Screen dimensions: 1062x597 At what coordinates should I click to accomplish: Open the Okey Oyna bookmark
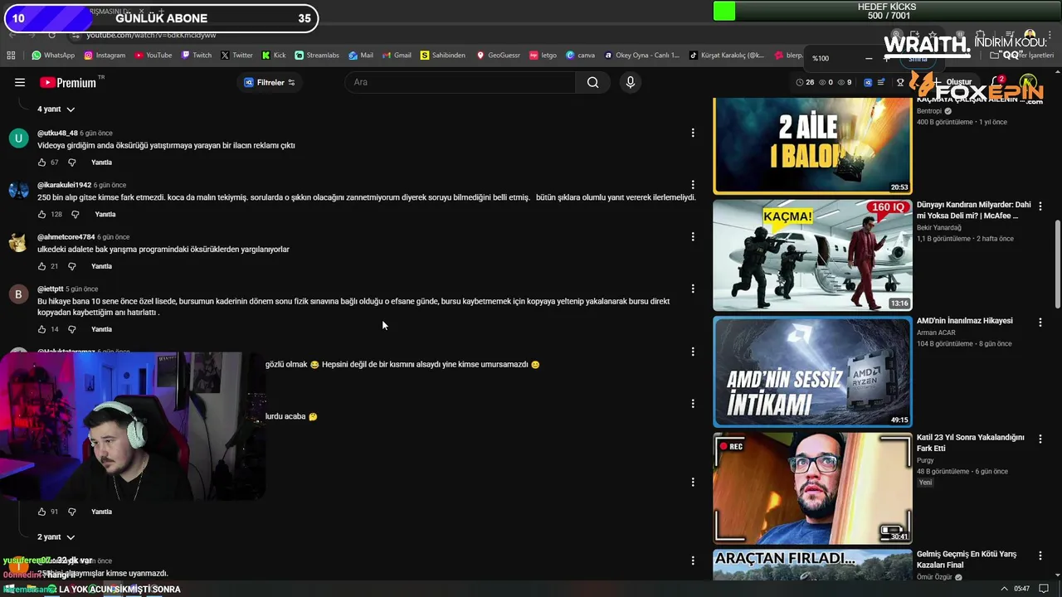tap(641, 56)
